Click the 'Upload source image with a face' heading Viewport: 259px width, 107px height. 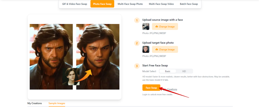[x=163, y=20]
